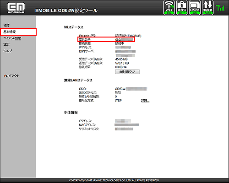Click the 3Gステータス heading
229x183 pixels.
[x=73, y=27]
